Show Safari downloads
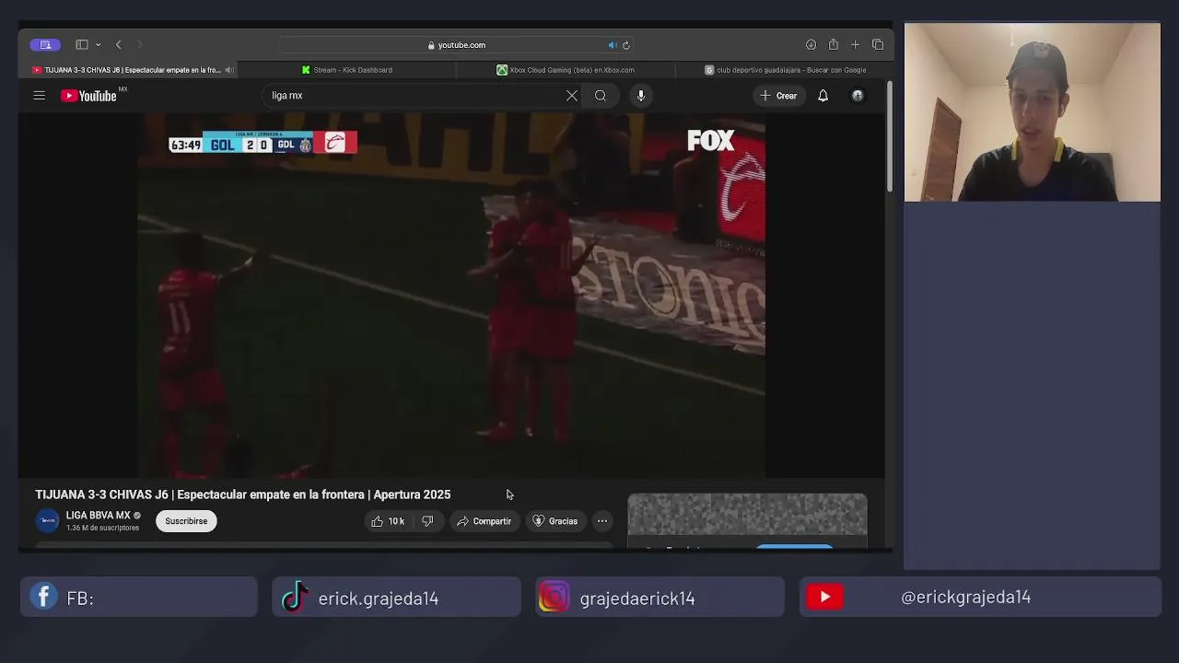 click(811, 45)
